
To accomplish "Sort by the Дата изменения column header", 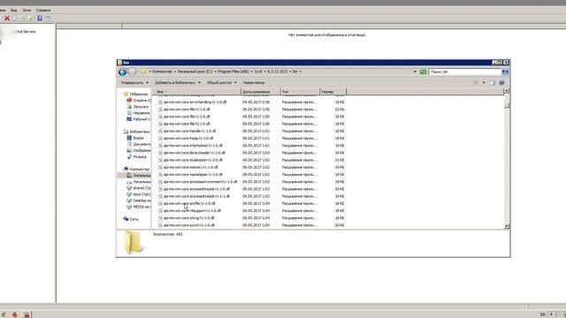I will (x=261, y=92).
